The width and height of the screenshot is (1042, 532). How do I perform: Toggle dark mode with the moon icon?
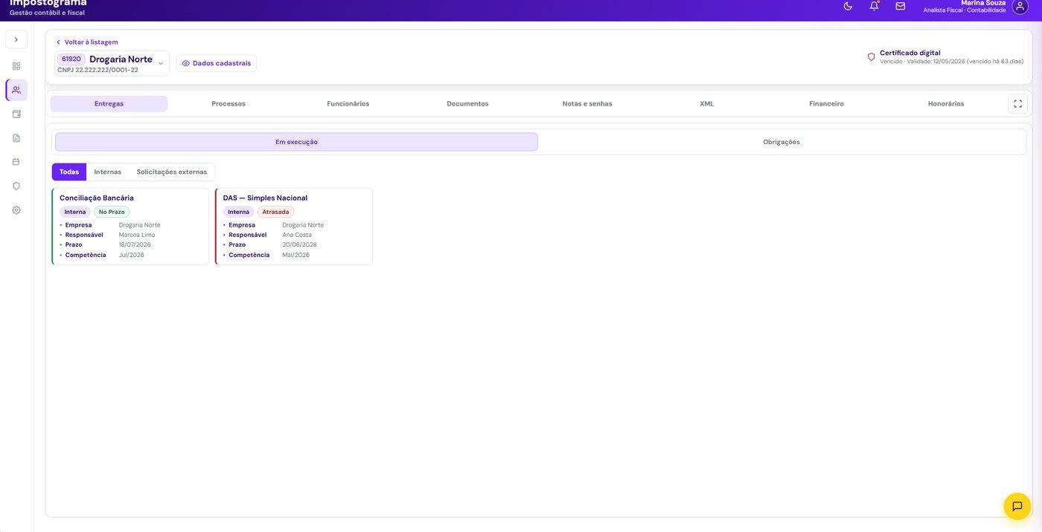(x=848, y=6)
